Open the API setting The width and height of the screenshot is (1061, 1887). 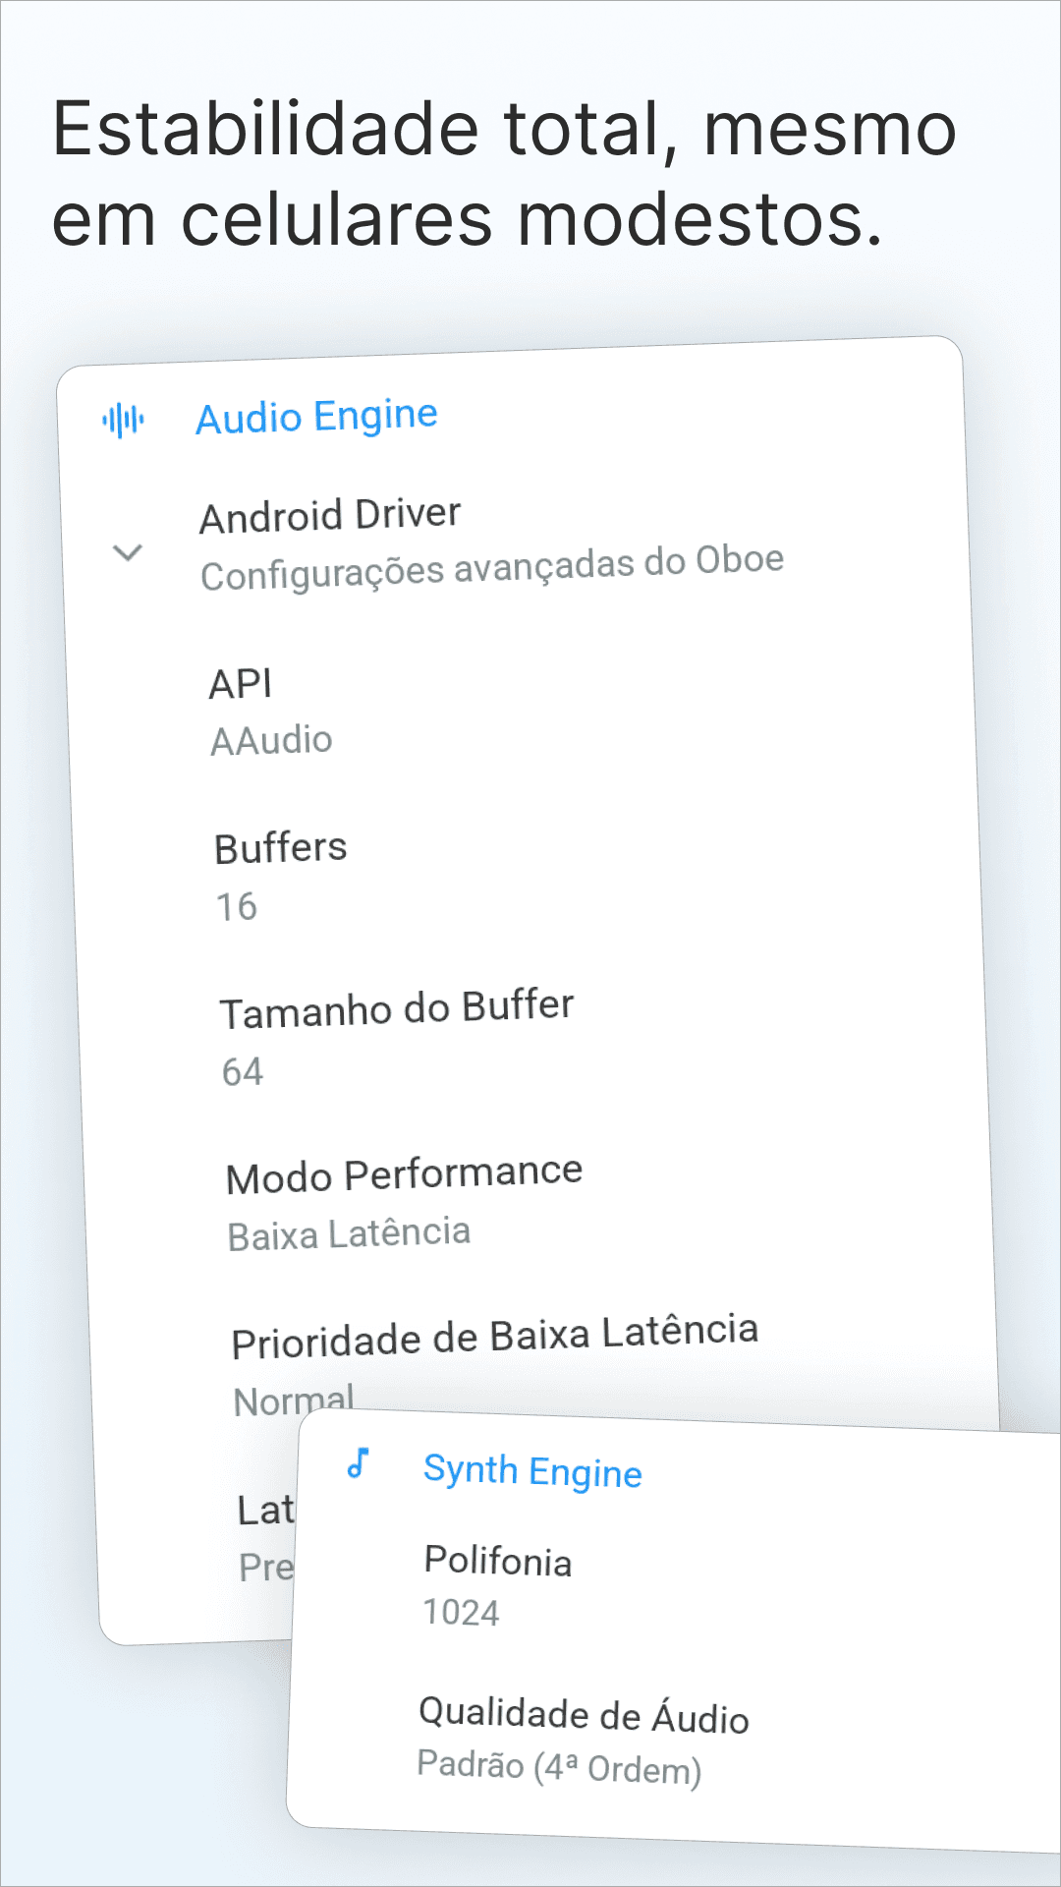pyautogui.click(x=241, y=684)
